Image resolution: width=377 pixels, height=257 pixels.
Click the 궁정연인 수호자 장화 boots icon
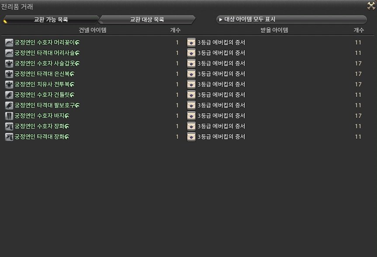tap(9, 126)
